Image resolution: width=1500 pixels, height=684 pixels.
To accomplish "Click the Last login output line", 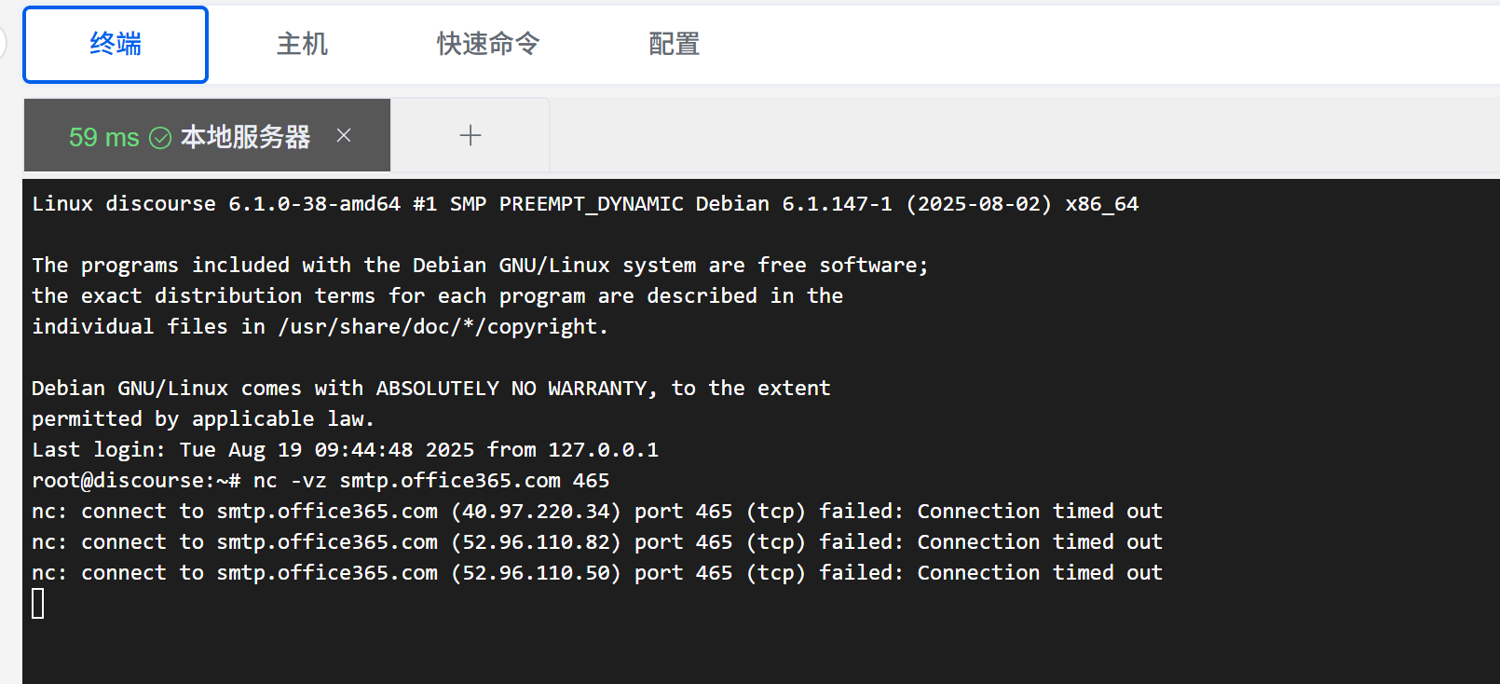I will pyautogui.click(x=345, y=450).
